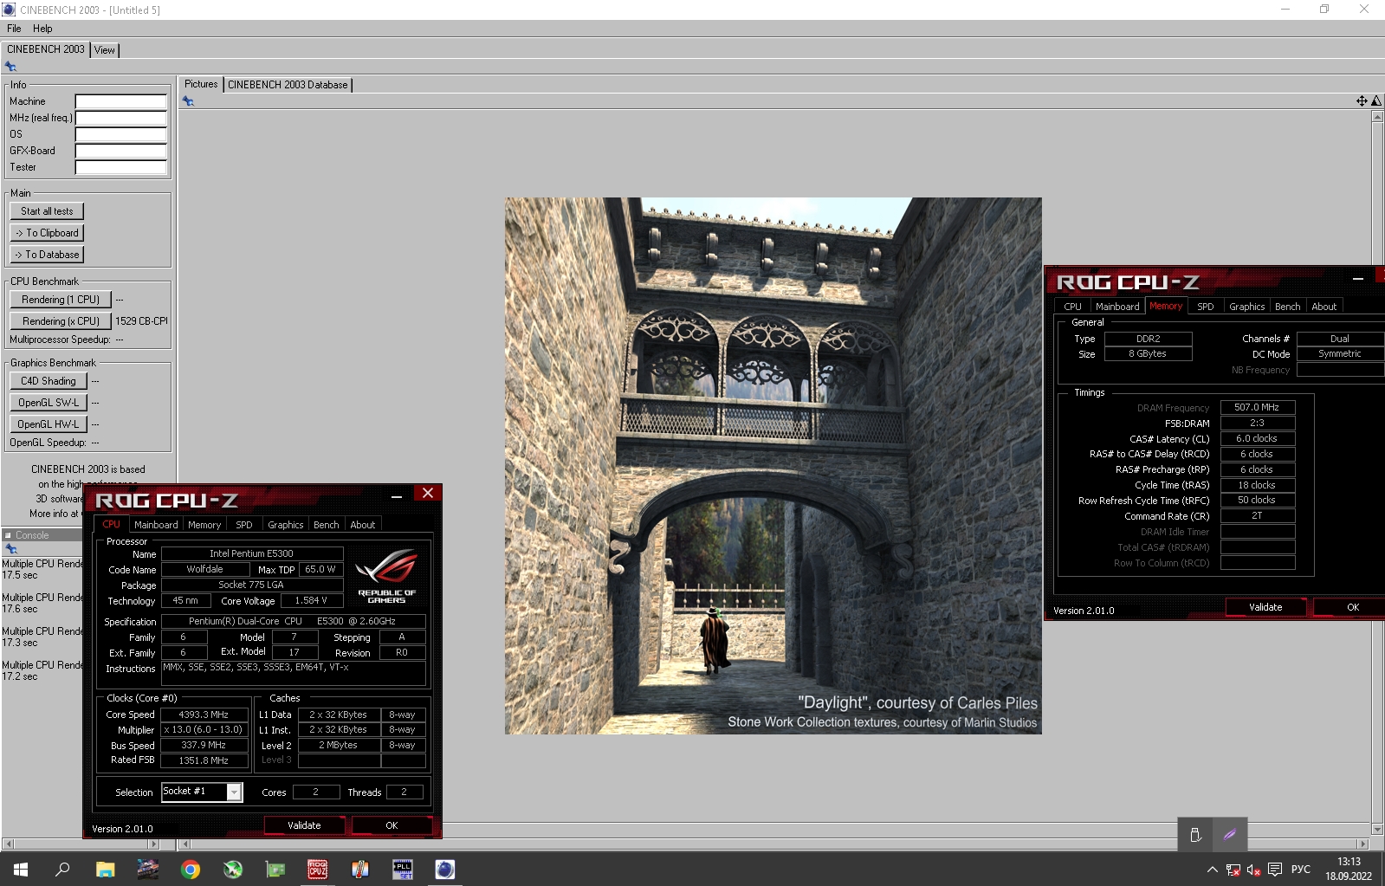Run the C4D Shading benchmark
Viewport: 1385px width, 886px height.
coord(49,381)
